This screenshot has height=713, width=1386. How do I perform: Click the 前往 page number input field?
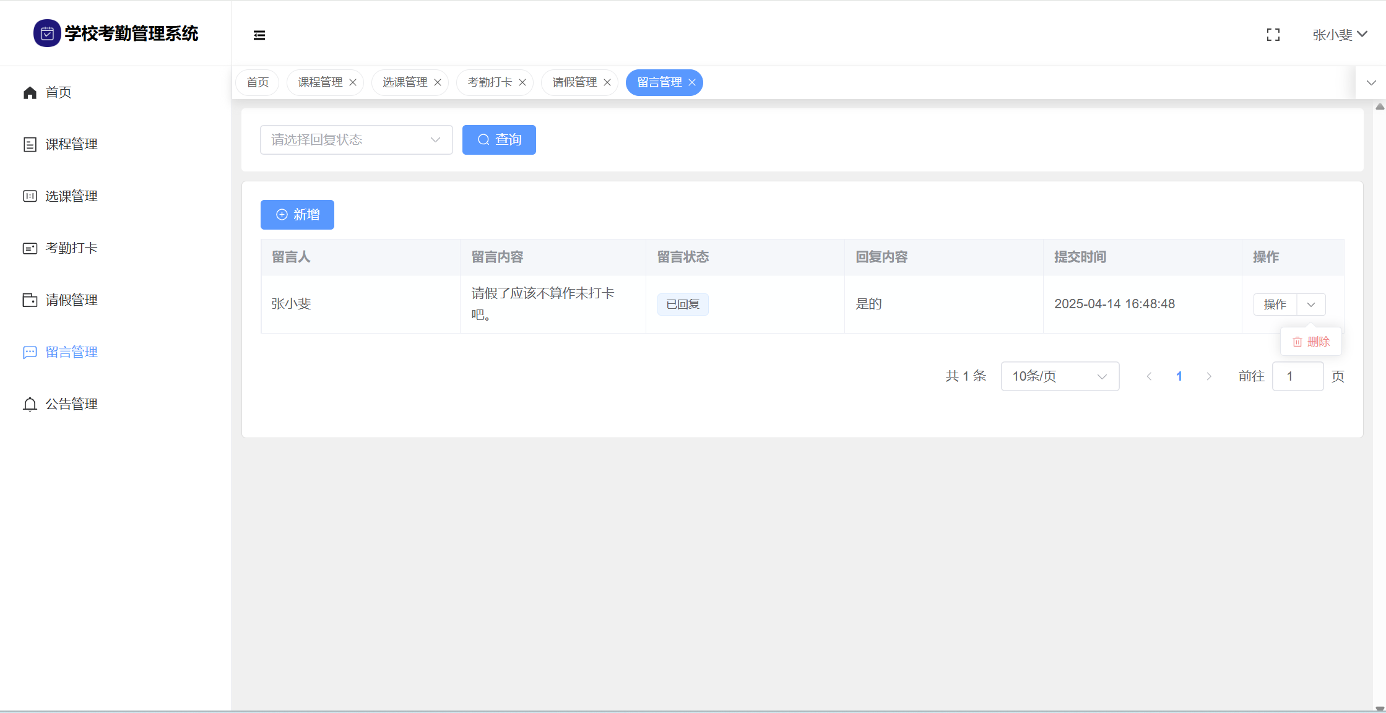pos(1297,376)
